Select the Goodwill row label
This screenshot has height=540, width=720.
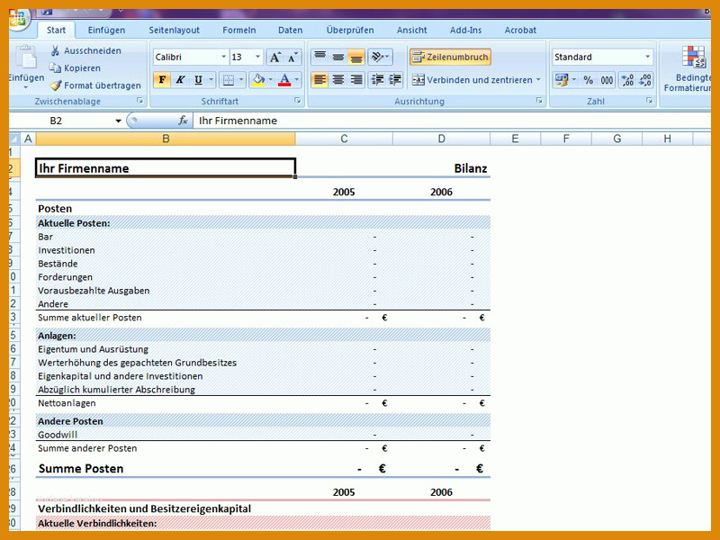(x=58, y=435)
